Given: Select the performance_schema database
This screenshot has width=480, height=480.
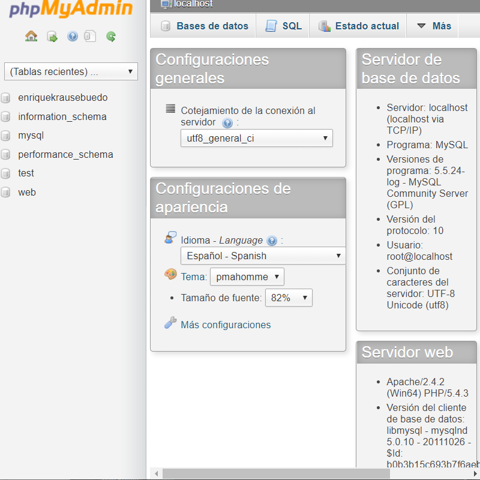Looking at the screenshot, I should point(65,155).
